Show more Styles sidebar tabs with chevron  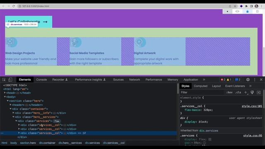[x=250, y=86]
